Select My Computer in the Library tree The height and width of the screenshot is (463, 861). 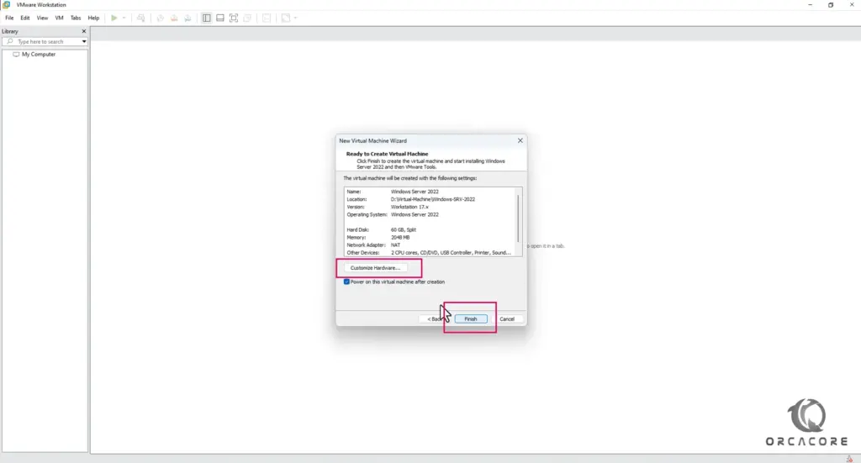39,55
